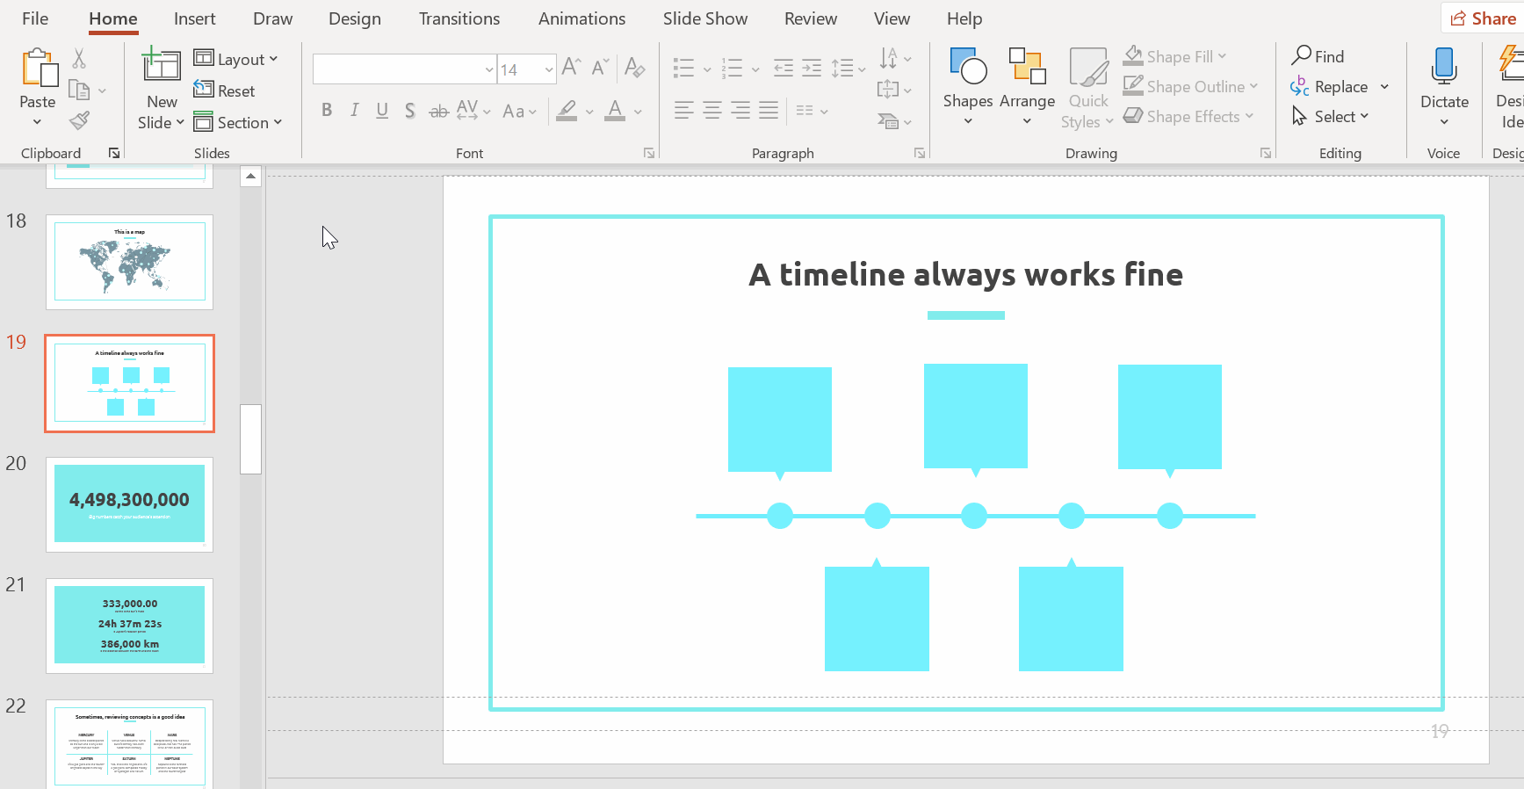Click Reset slide button
The width and height of the screenshot is (1524, 789).
(225, 90)
